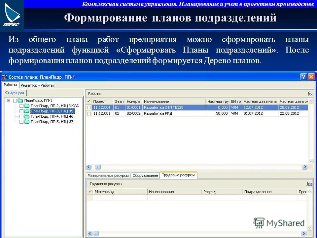Click the right arrow of the horizontal scrollbar

(304, 167)
